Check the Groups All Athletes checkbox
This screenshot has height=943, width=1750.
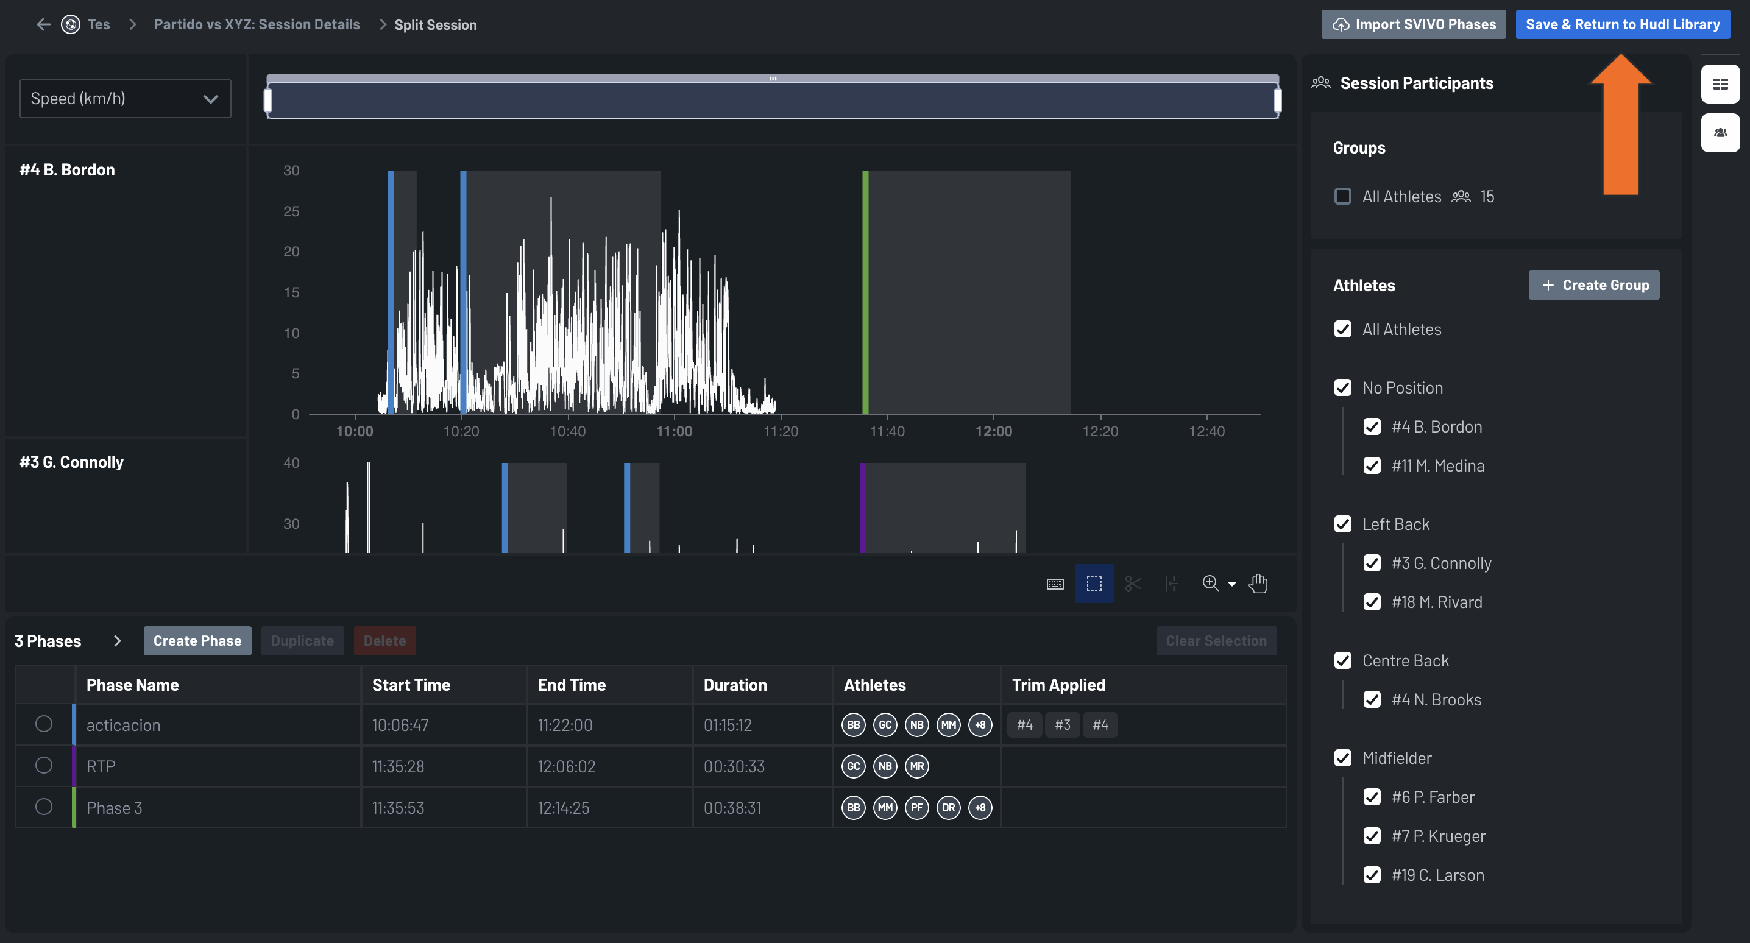tap(1342, 196)
